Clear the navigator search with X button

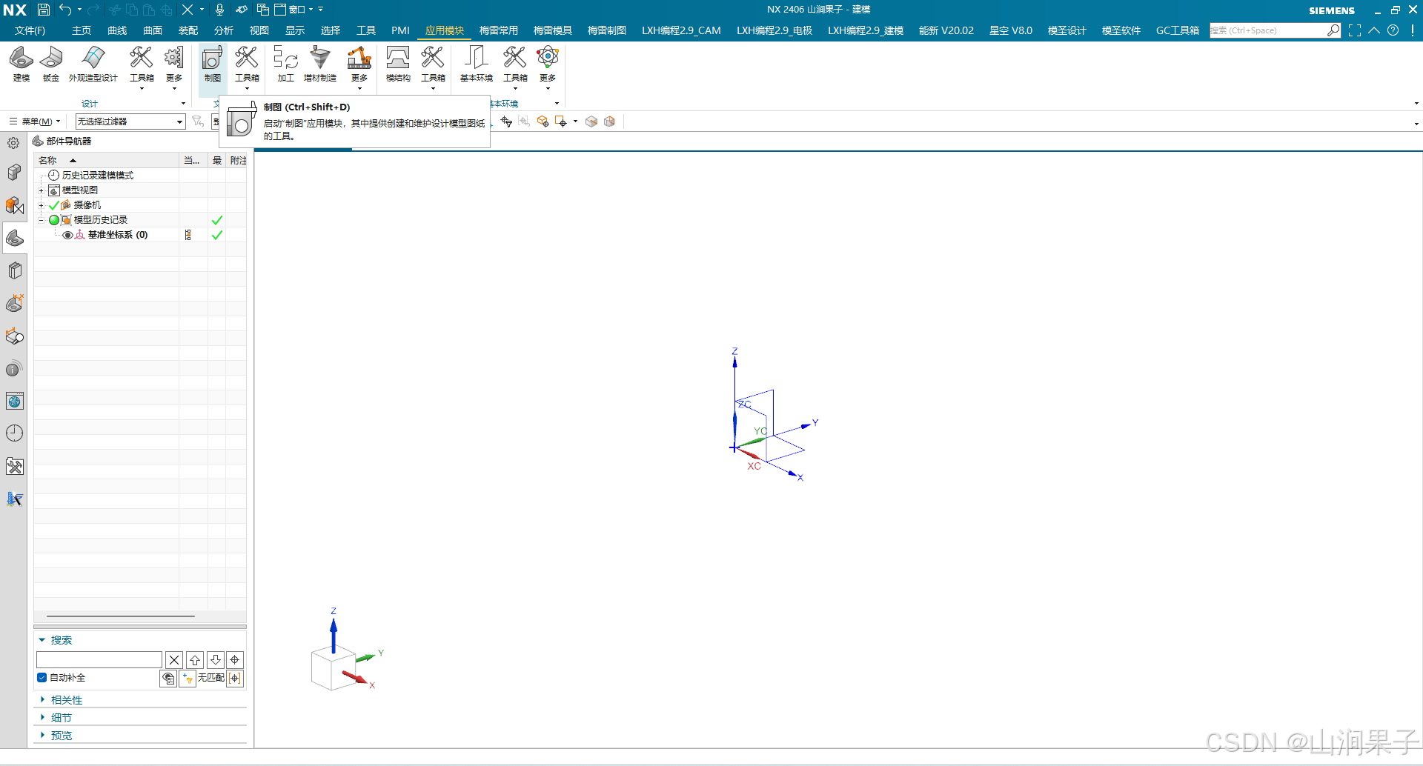(174, 660)
